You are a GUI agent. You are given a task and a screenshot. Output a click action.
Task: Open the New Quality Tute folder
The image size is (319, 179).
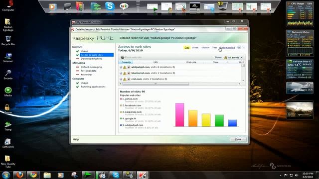[x=8, y=162]
